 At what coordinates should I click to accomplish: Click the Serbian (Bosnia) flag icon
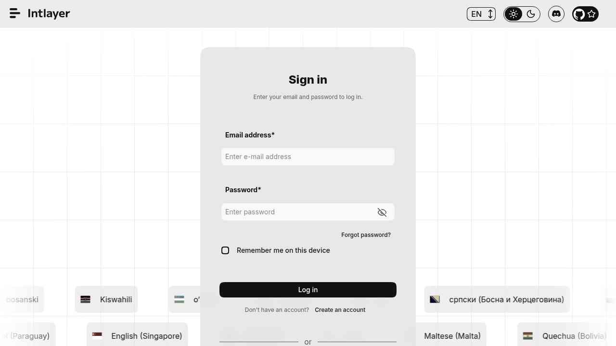click(435, 299)
